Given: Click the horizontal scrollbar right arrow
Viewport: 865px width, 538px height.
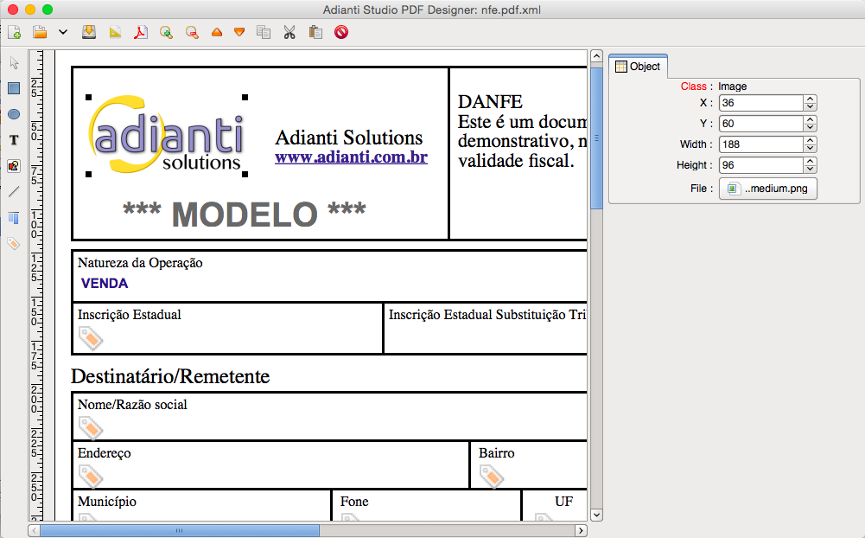Looking at the screenshot, I should pos(581,531).
